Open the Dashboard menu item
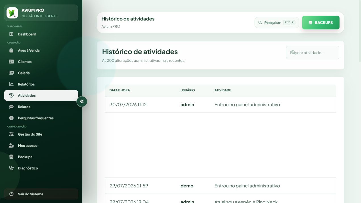The image size is (361, 203). (x=41, y=34)
